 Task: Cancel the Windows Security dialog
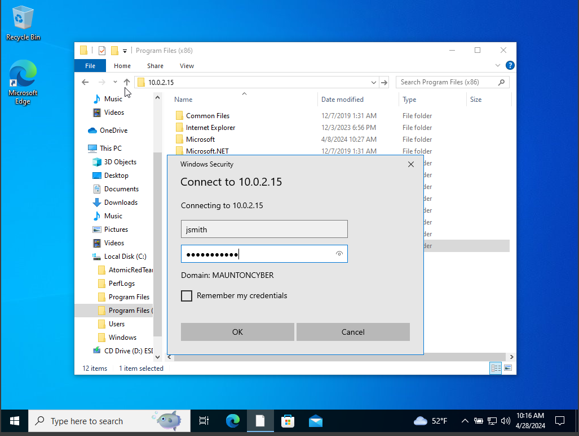click(353, 332)
